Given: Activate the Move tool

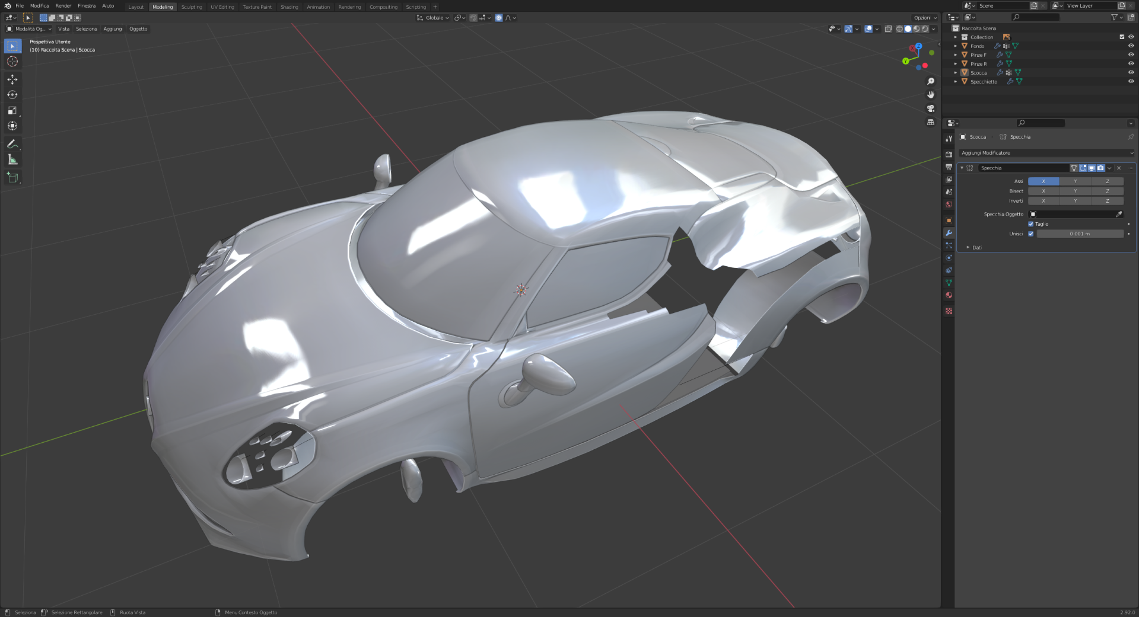Looking at the screenshot, I should [x=12, y=79].
